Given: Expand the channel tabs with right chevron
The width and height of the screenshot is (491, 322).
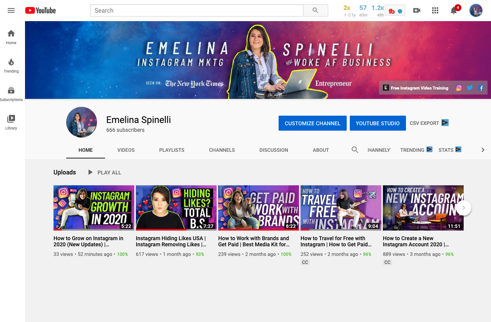Looking at the screenshot, I should [483, 150].
